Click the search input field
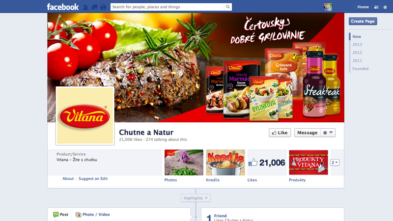393x221 pixels. coord(168,7)
